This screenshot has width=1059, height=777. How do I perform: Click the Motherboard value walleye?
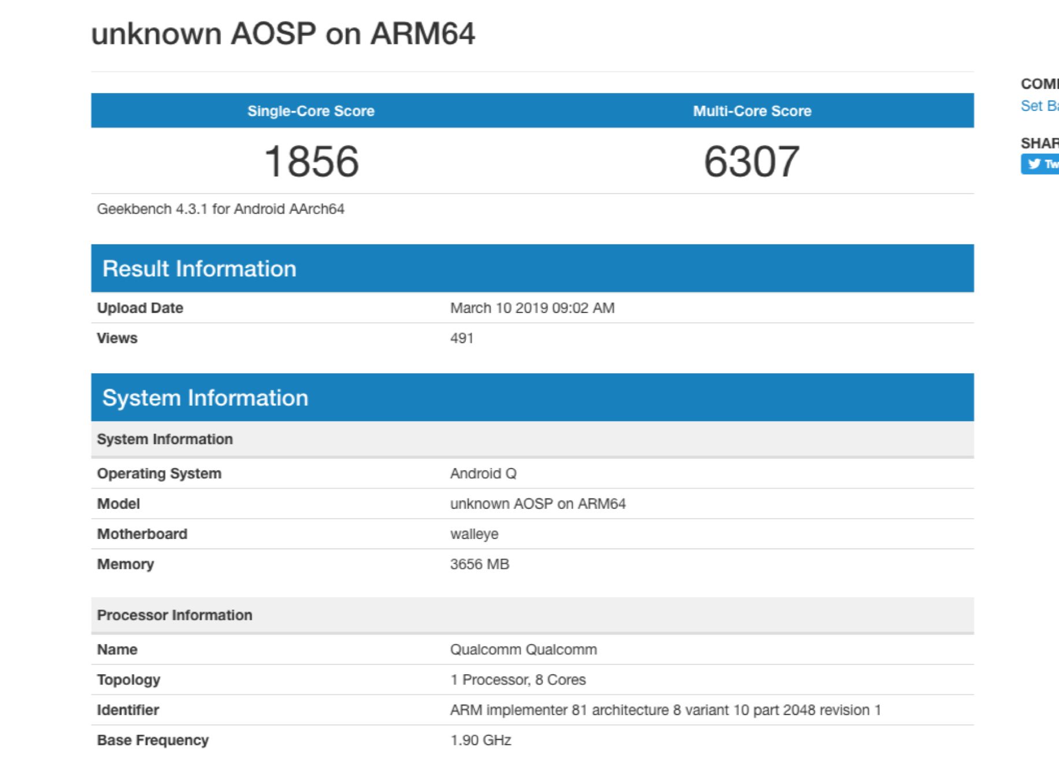[474, 534]
